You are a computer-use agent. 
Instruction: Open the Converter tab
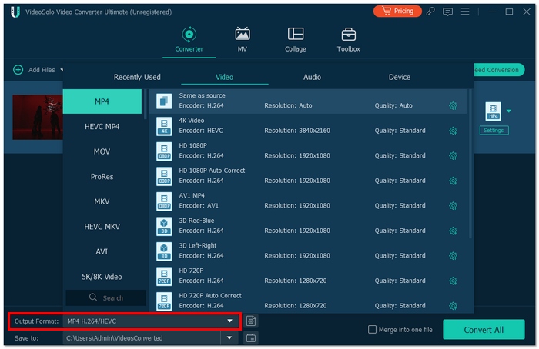pyautogui.click(x=189, y=40)
